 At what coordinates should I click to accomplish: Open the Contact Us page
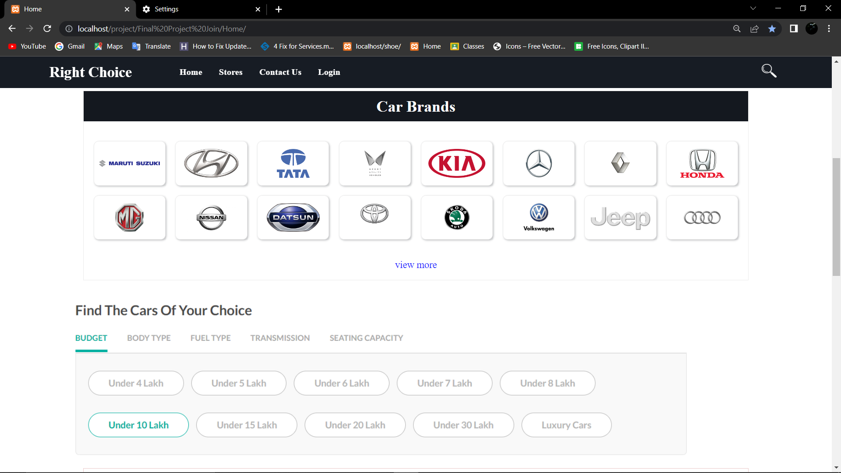pos(280,72)
